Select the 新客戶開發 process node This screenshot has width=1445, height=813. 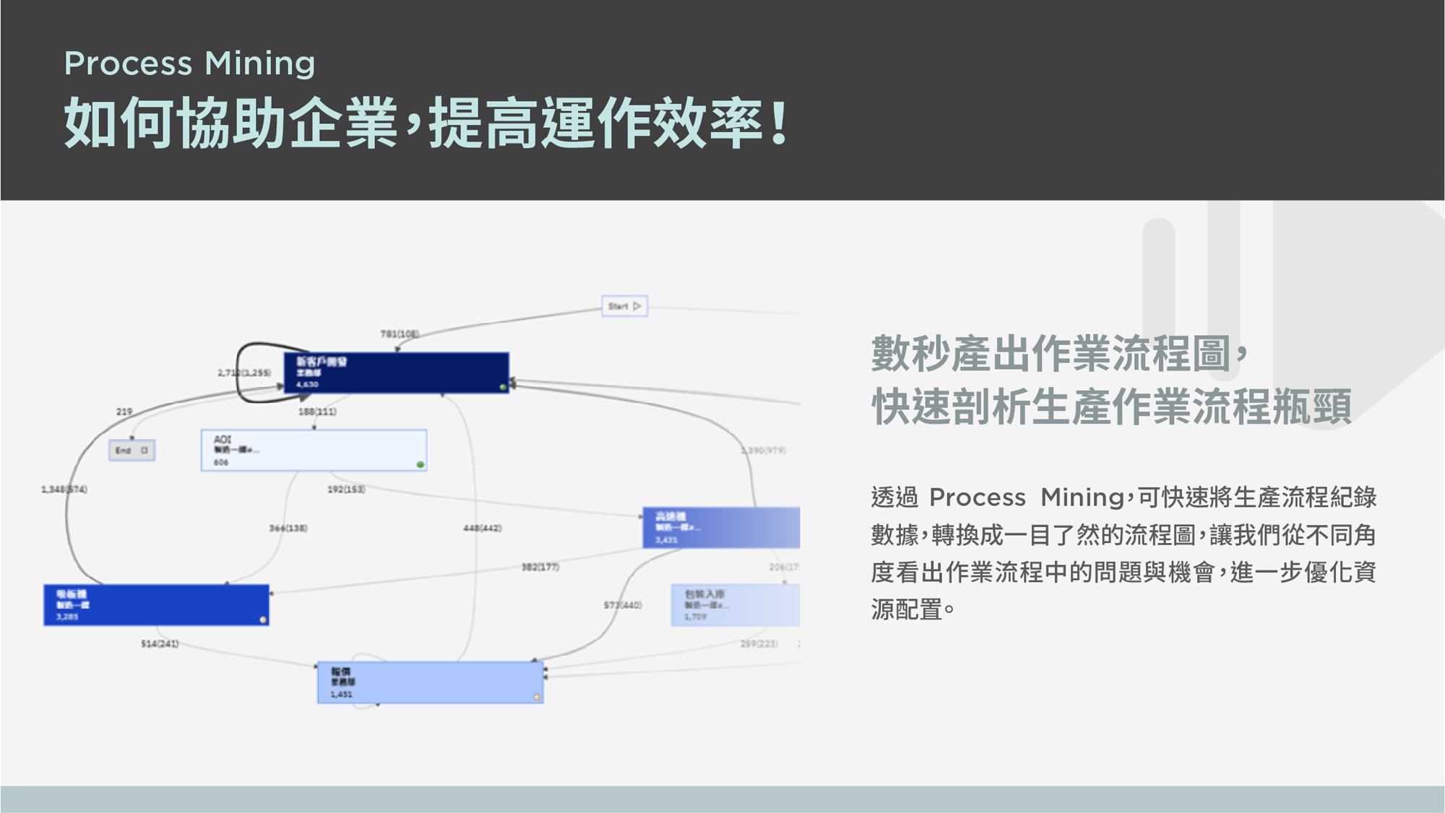click(x=396, y=373)
